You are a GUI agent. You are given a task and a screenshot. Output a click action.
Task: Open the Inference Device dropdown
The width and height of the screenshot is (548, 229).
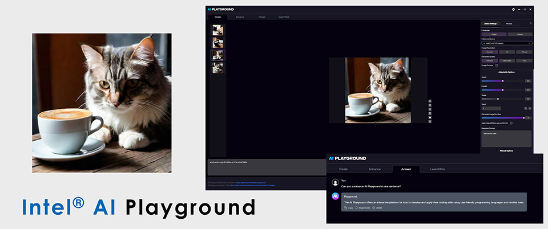[x=507, y=43]
